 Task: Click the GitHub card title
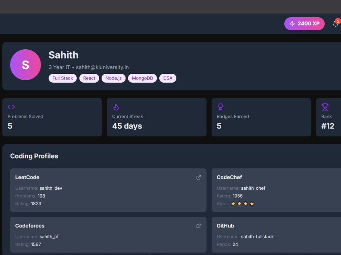pyautogui.click(x=225, y=226)
